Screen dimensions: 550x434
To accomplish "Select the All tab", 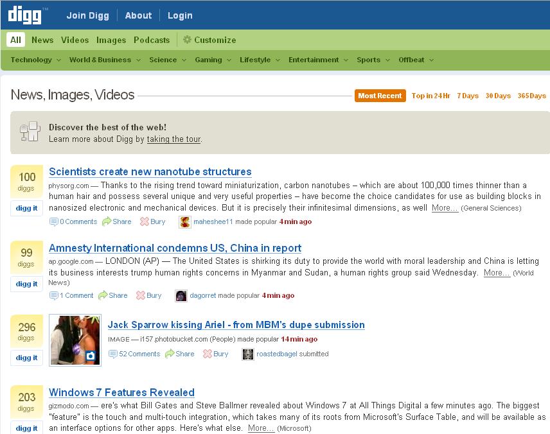I will 16,40.
